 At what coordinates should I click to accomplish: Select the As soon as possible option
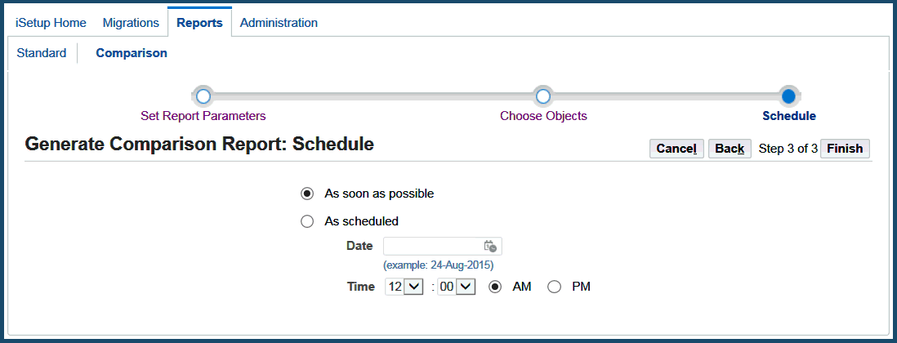307,194
